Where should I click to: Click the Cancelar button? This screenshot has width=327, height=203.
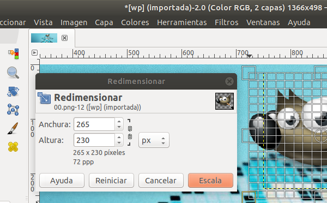coord(161,181)
